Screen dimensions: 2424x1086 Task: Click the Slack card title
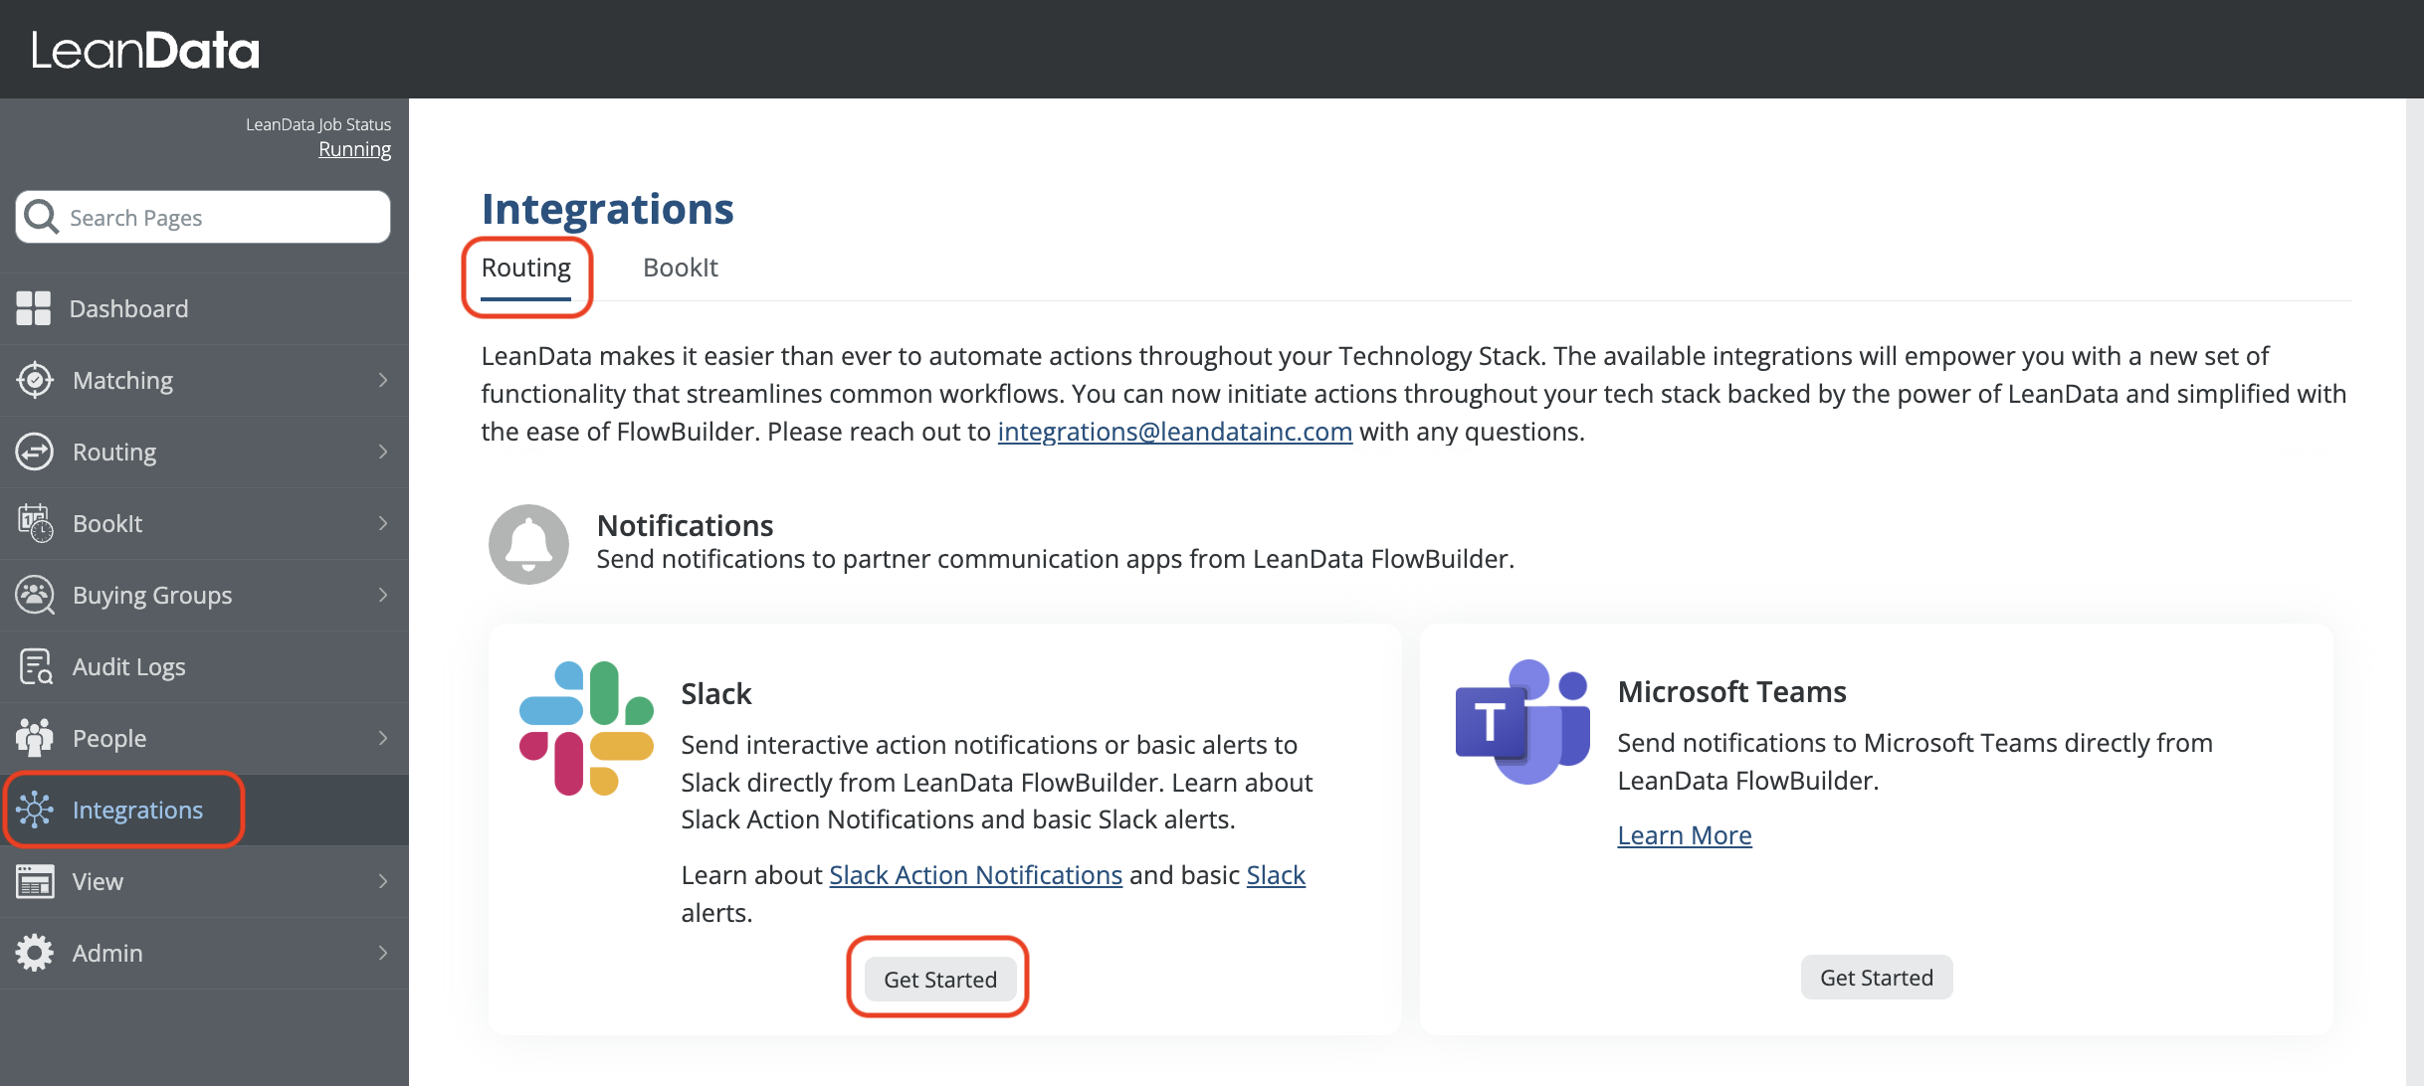(x=716, y=693)
